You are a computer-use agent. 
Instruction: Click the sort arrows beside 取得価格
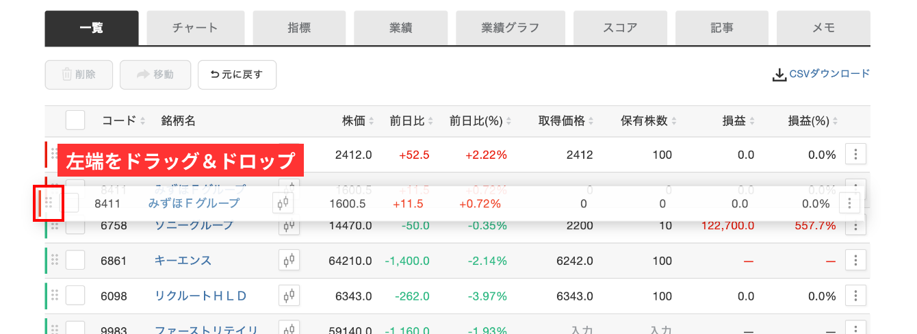tap(592, 121)
